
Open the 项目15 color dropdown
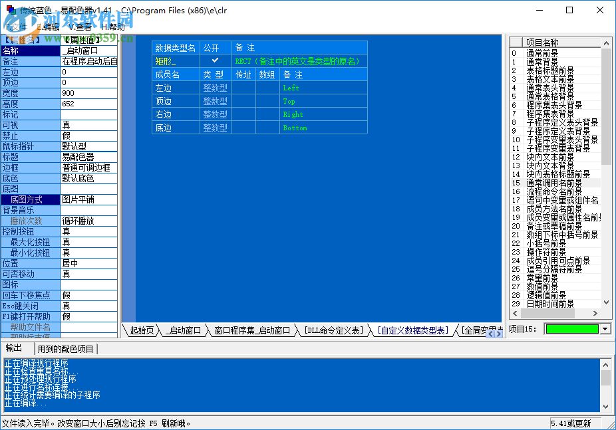(x=604, y=329)
